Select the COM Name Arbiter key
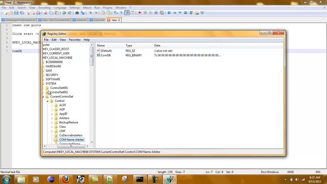The height and width of the screenshot is (184, 327). pyautogui.click(x=72, y=140)
